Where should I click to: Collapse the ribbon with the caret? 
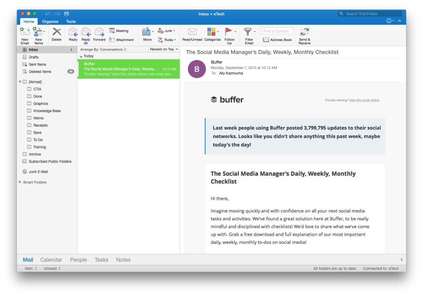399,21
